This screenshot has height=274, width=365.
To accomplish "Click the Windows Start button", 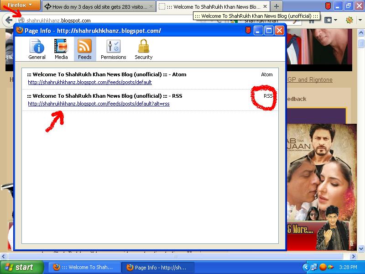I will pyautogui.click(x=21, y=267).
